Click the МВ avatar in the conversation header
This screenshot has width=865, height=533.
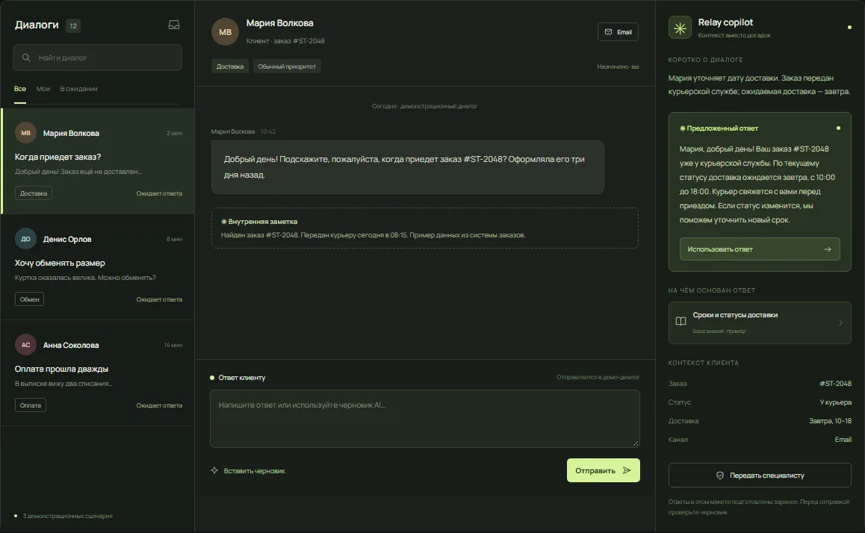(225, 32)
